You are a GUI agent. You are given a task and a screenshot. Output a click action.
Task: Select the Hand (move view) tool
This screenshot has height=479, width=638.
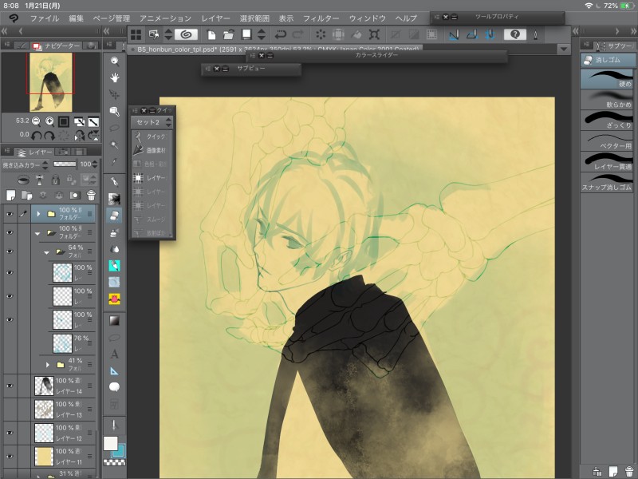click(115, 77)
